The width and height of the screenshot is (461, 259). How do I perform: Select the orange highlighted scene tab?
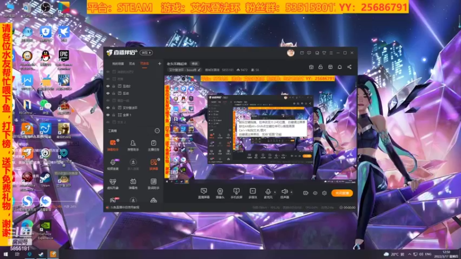pyautogui.click(x=145, y=63)
